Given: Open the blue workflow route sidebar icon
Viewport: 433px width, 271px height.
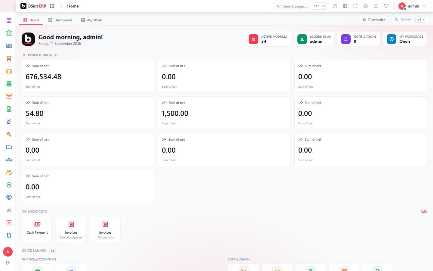Looking at the screenshot, I should coord(9,235).
